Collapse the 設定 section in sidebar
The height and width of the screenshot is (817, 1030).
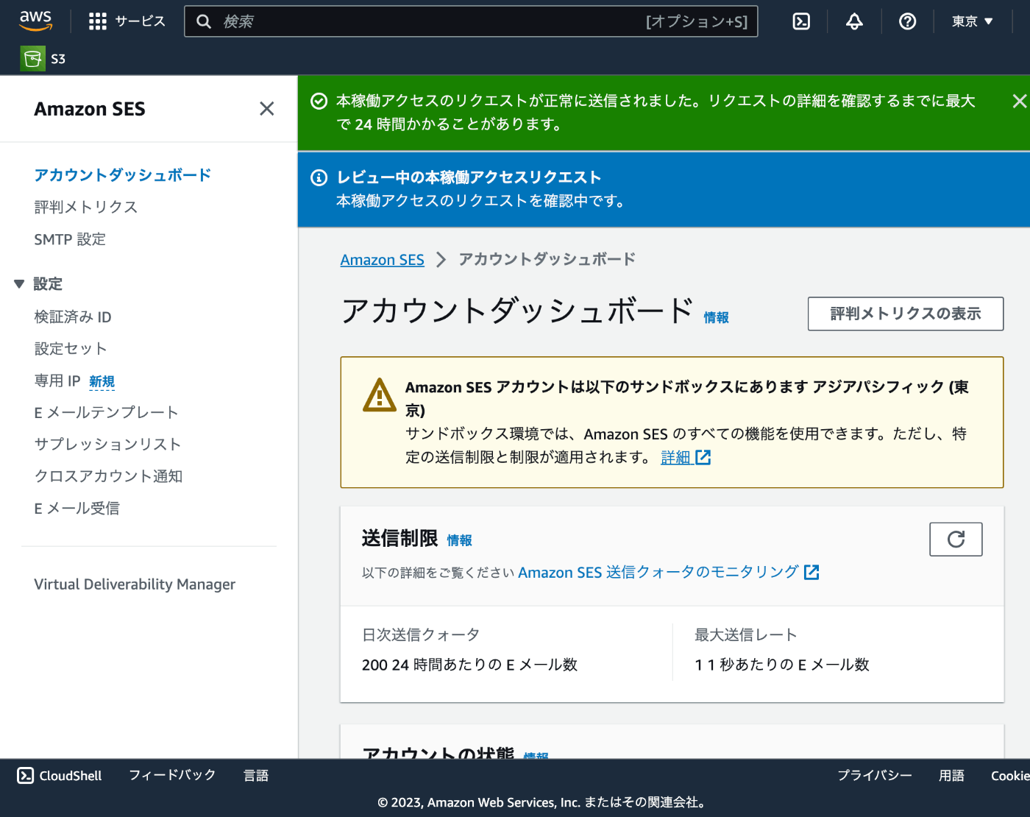pyautogui.click(x=19, y=284)
